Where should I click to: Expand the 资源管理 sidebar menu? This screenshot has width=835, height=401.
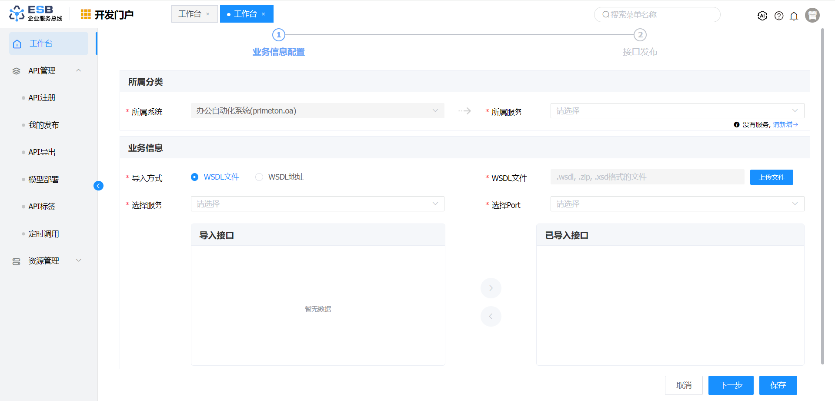point(43,261)
